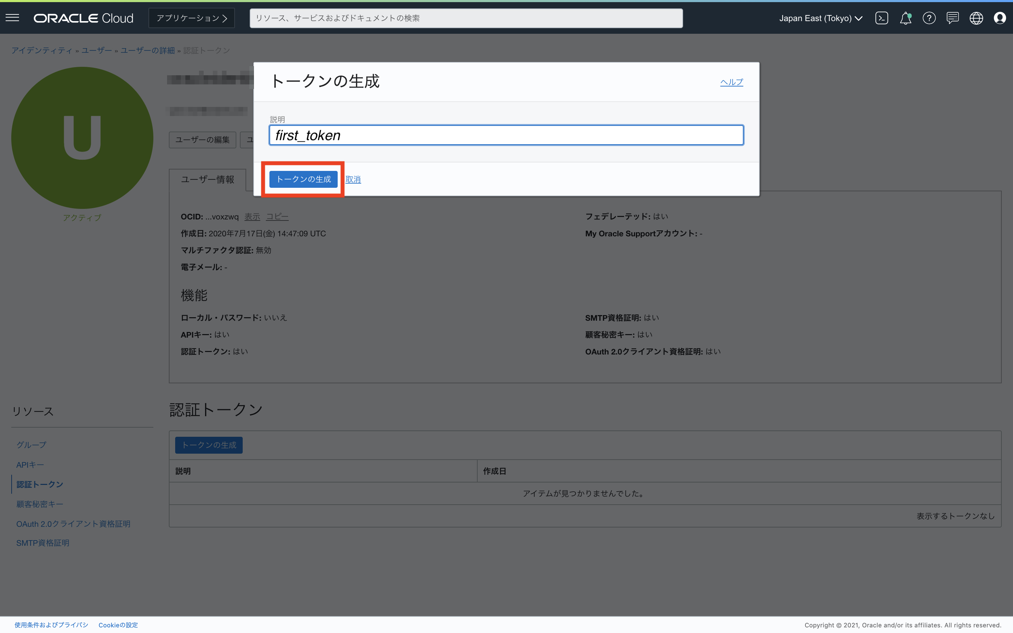Screen dimensions: 1013x633
Task: Click the 取消 cancel link
Action: (353, 179)
